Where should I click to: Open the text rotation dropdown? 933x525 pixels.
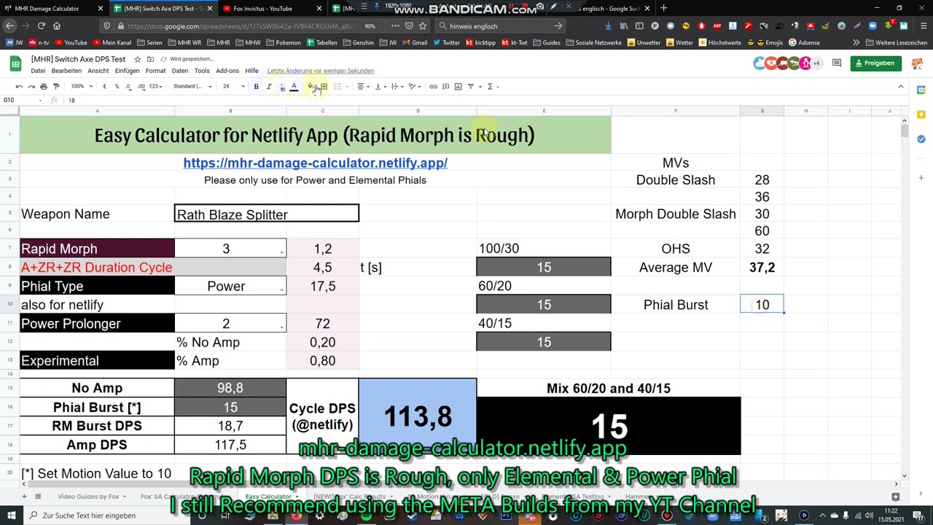tap(415, 87)
